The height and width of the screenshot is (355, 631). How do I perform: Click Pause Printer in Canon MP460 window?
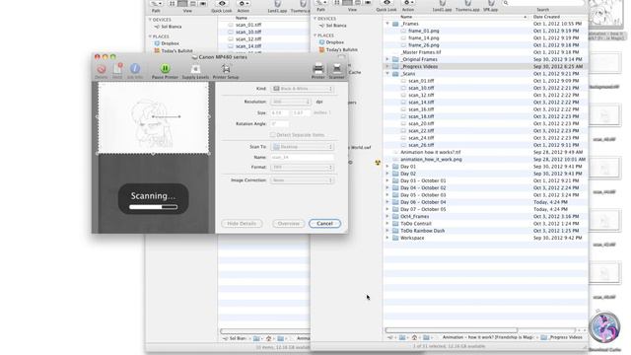tap(165, 71)
